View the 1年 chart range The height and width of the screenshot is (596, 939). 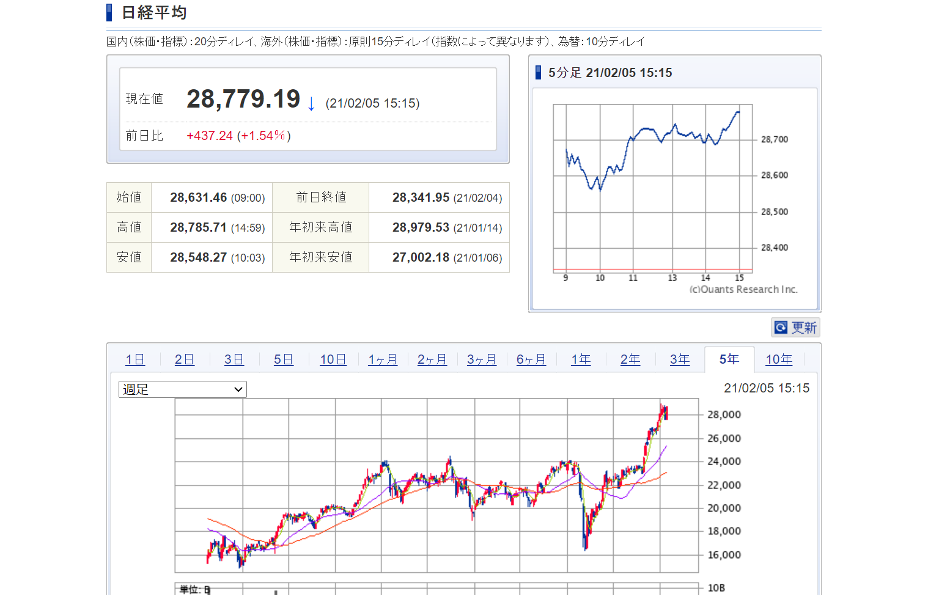coord(581,359)
